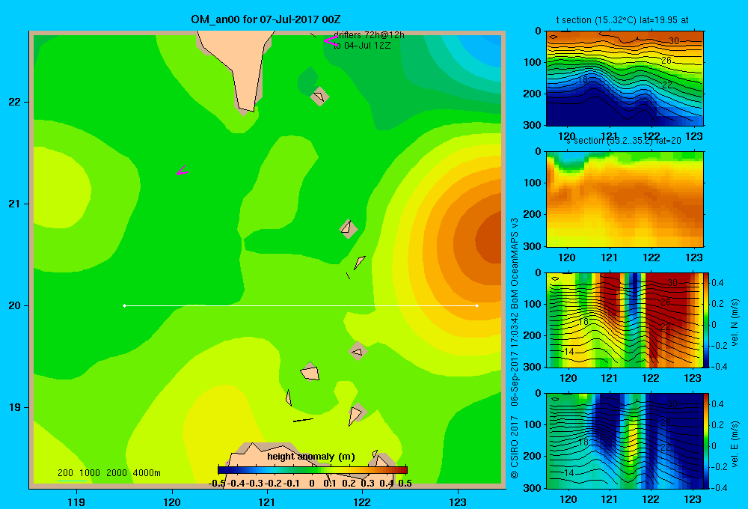Click the small island near latitude 22 below peninsula
Image resolution: width=748 pixels, height=509 pixels.
[319, 97]
